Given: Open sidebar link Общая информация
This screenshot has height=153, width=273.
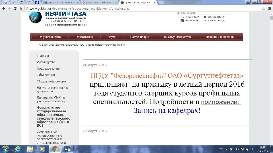Looking at the screenshot, I should (51, 81).
